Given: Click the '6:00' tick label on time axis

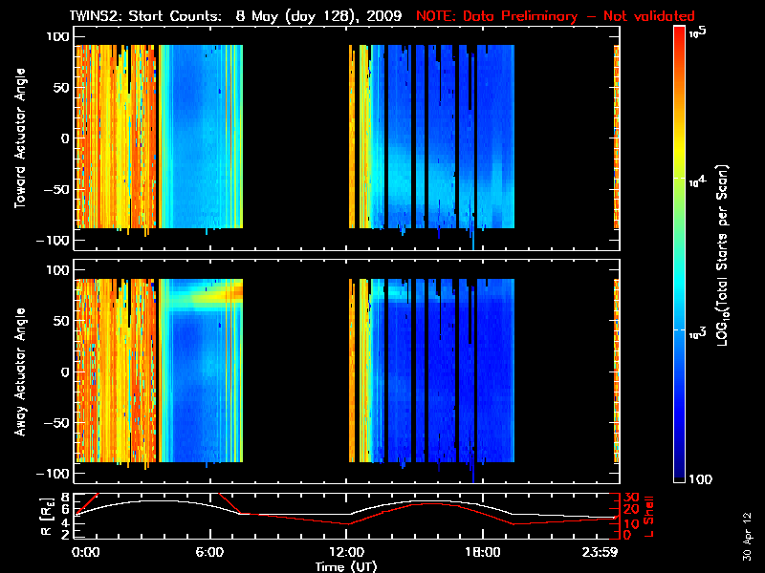Looking at the screenshot, I should tap(209, 553).
